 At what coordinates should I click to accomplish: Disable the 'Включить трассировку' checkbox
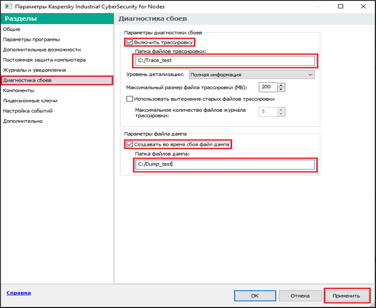[130, 42]
